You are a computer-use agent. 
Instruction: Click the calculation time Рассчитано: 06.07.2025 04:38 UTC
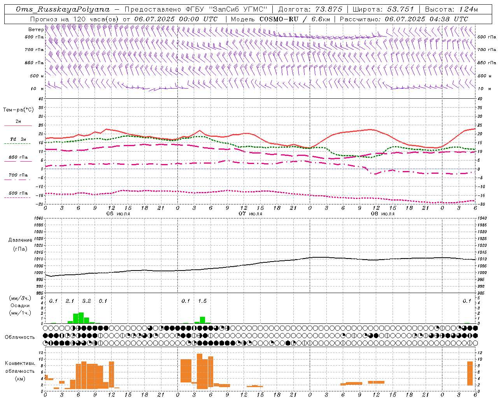pos(404,19)
